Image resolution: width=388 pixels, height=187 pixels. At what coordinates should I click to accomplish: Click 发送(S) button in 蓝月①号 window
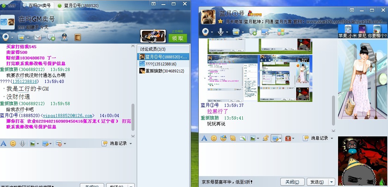tap(317, 182)
